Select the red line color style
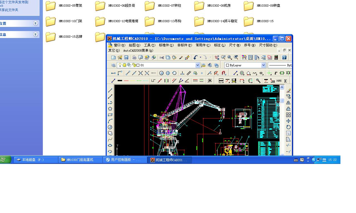The image size is (356, 213). [126, 80]
